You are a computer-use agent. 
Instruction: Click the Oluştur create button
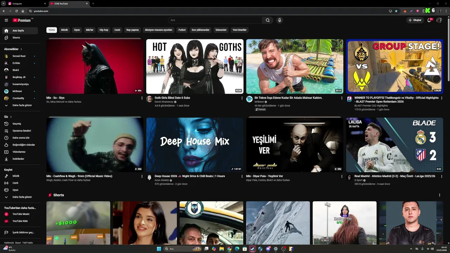[415, 20]
